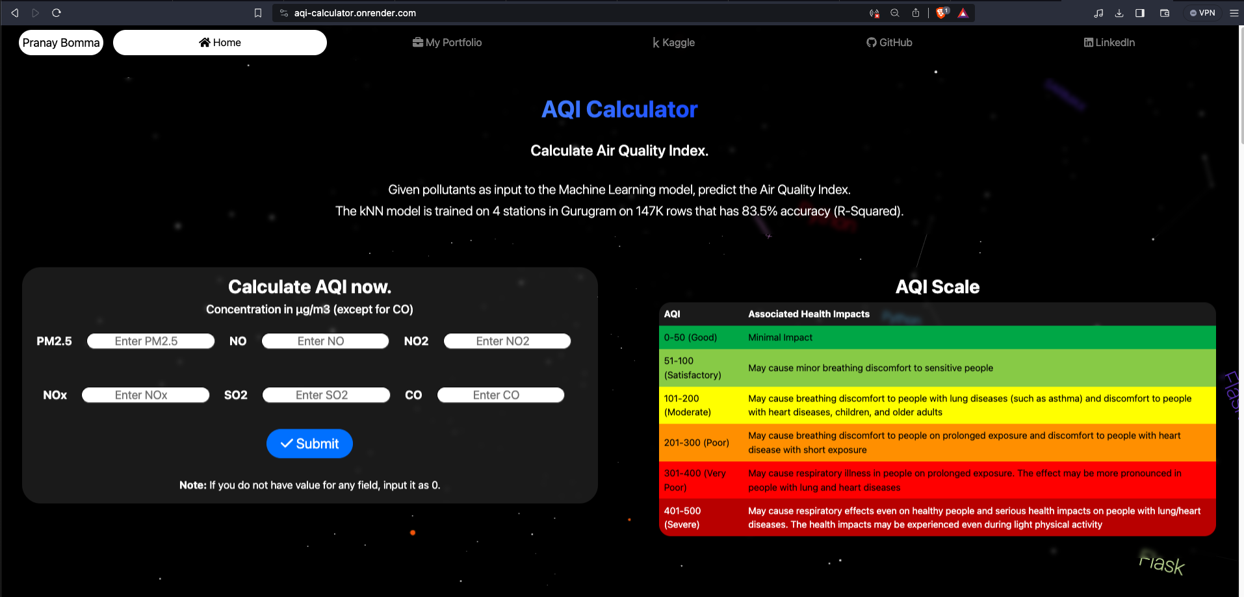Viewport: 1244px width, 597px height.
Task: Toggle the VPN button
Action: 1202,13
